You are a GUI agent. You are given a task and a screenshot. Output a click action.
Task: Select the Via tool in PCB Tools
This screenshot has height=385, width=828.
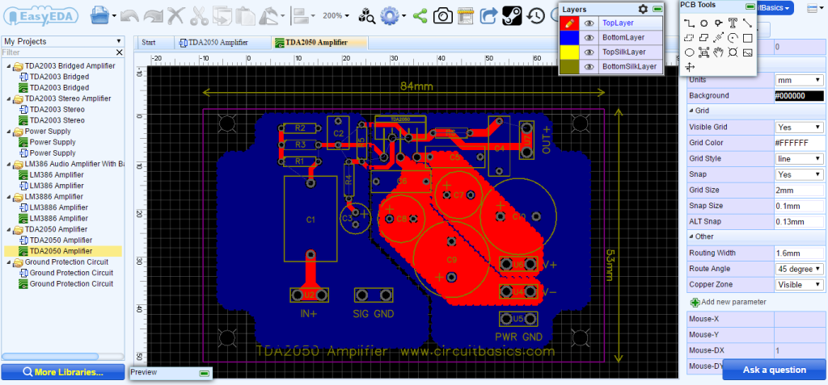tap(718, 23)
